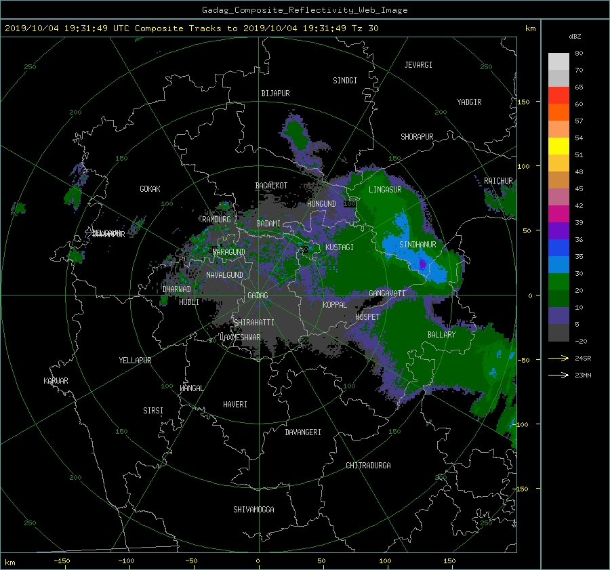610x570 pixels.
Task: Click the purple 36-39 dBZ legend swatch
Action: coord(558,231)
